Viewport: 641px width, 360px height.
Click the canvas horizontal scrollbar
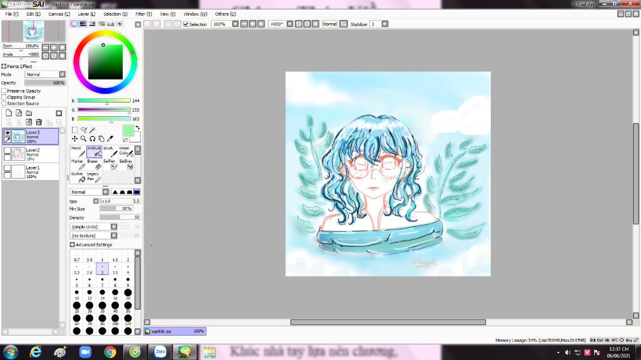tap(388, 322)
